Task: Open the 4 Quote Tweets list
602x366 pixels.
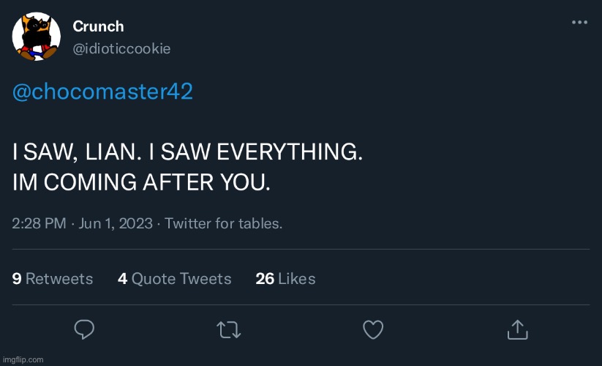Action: pos(174,278)
